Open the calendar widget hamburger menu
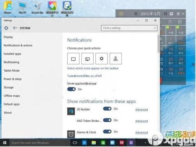Viewport: 196px width, 147px height. 178,14
